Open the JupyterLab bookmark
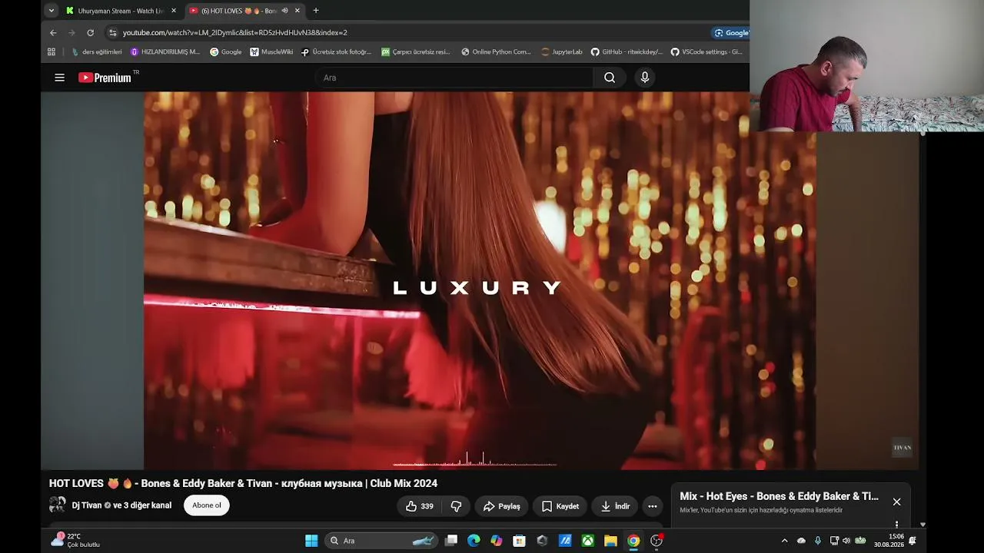The height and width of the screenshot is (553, 984). 562,52
